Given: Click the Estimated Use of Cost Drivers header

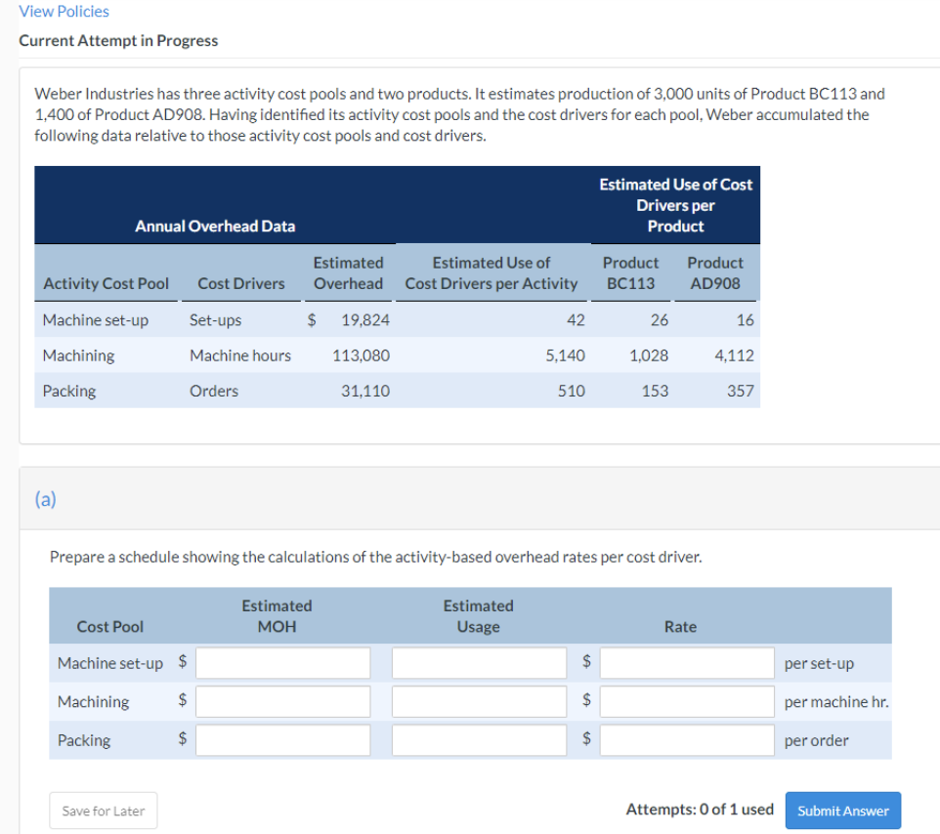Looking at the screenshot, I should coord(491,272).
